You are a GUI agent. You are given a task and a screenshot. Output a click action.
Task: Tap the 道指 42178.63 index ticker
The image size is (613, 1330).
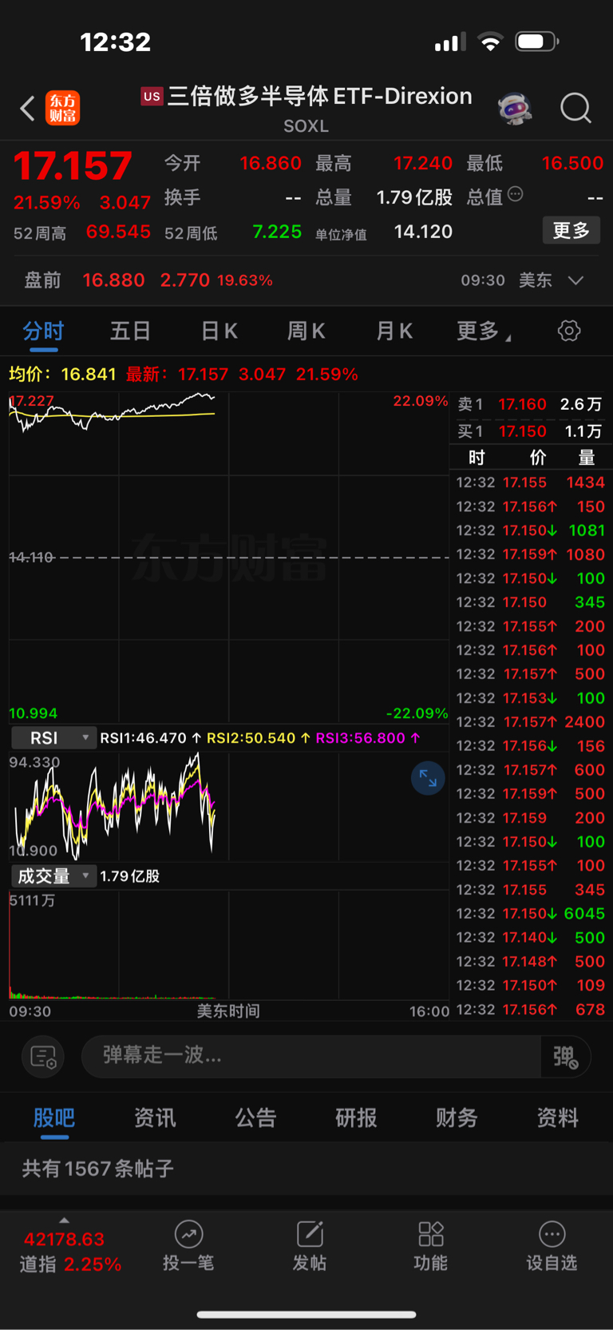point(70,1252)
